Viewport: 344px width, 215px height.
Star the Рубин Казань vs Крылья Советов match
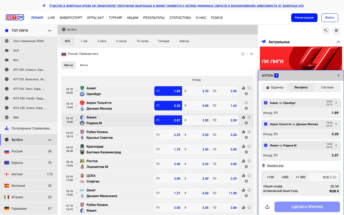[x=249, y=132]
